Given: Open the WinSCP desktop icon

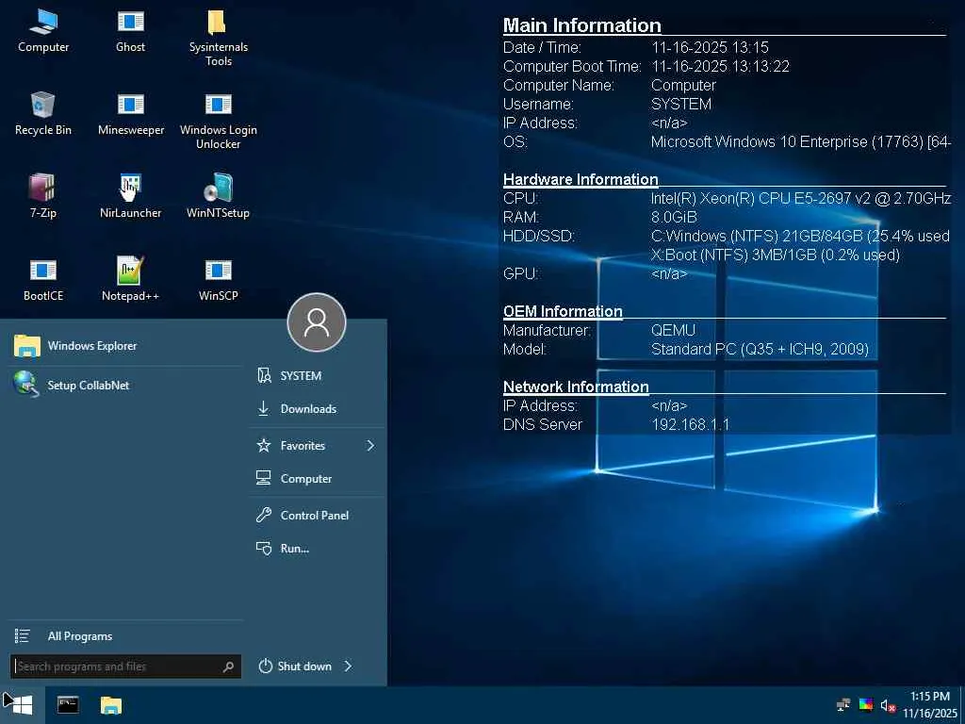Looking at the screenshot, I should point(218,279).
